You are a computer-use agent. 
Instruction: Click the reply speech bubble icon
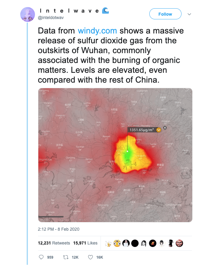[41, 257]
